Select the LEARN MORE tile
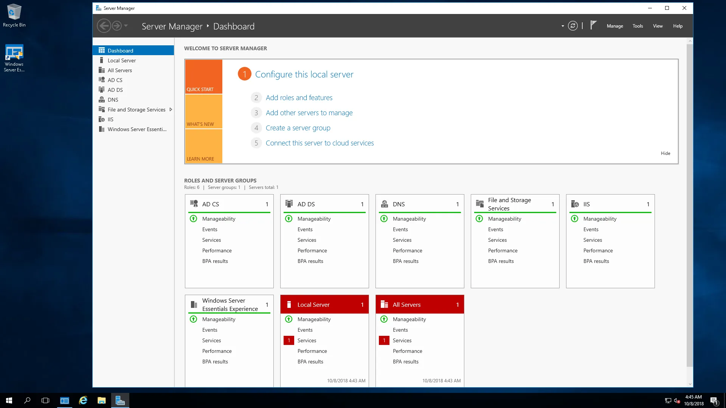This screenshot has width=726, height=408. [204, 146]
